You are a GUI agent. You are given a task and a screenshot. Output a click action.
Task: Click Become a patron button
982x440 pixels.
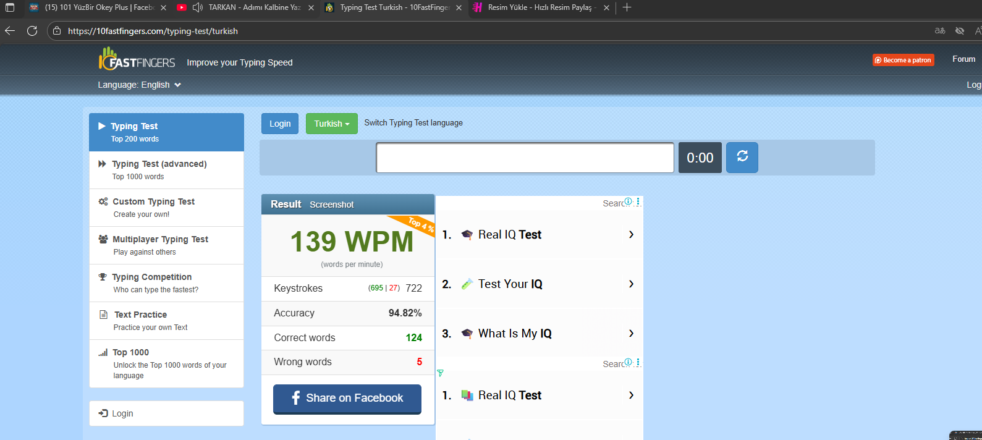click(903, 60)
